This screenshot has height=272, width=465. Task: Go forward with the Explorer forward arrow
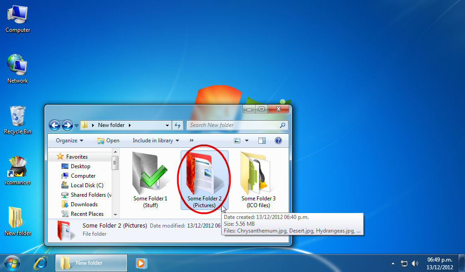pos(67,125)
